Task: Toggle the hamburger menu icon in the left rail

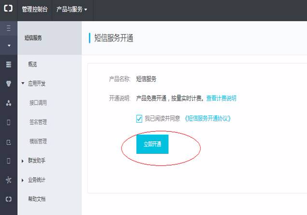Action: tap(8, 29)
